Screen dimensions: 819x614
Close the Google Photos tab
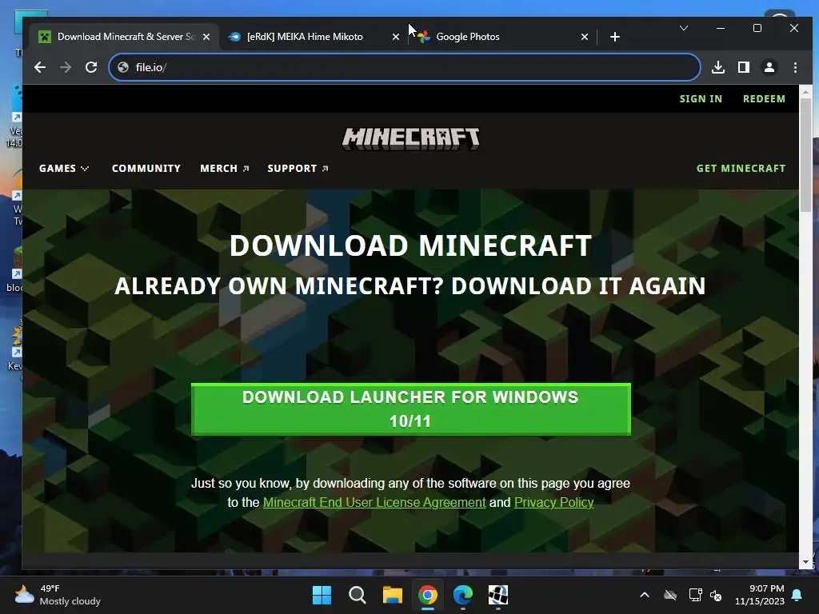click(x=585, y=37)
